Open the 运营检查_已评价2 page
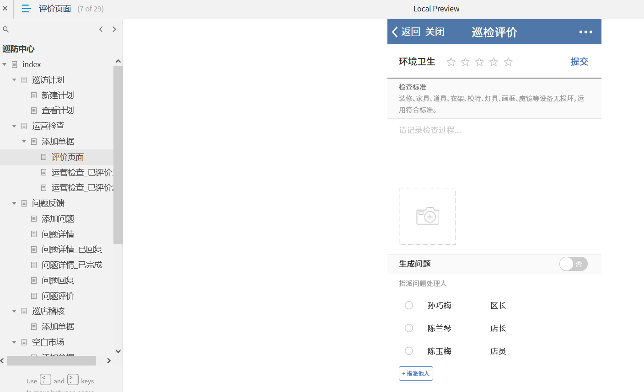 (x=82, y=188)
